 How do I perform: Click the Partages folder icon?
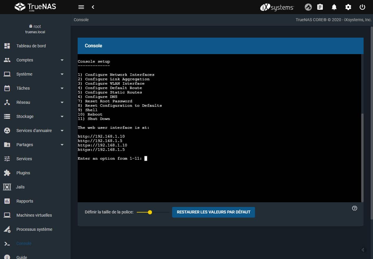pos(7,145)
